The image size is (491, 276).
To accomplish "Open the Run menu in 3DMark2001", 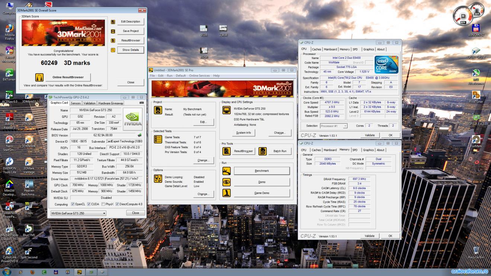I will 170,75.
